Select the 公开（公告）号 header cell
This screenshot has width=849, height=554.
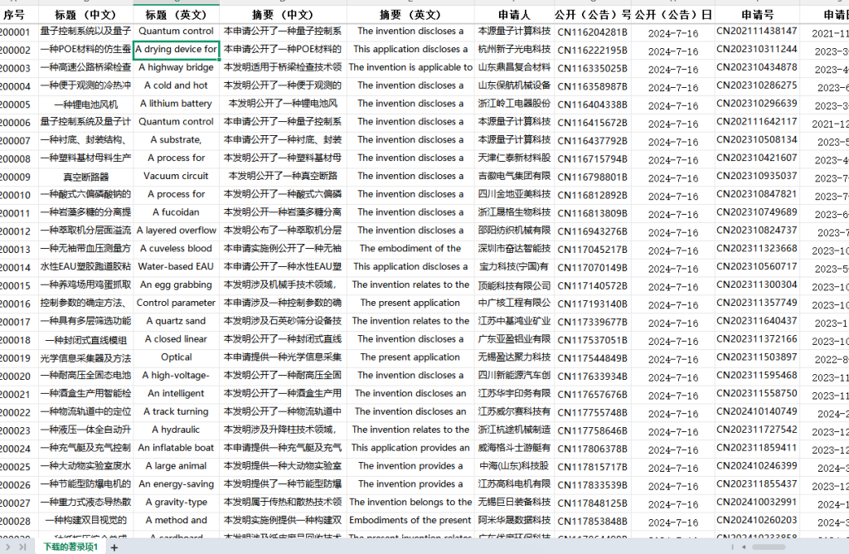click(592, 15)
